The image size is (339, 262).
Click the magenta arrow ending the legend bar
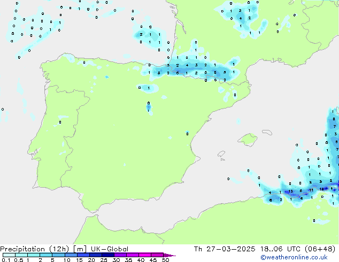pos(172,256)
